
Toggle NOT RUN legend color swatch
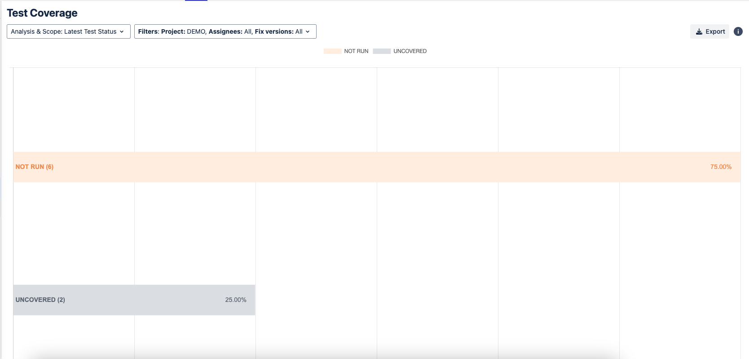point(332,51)
